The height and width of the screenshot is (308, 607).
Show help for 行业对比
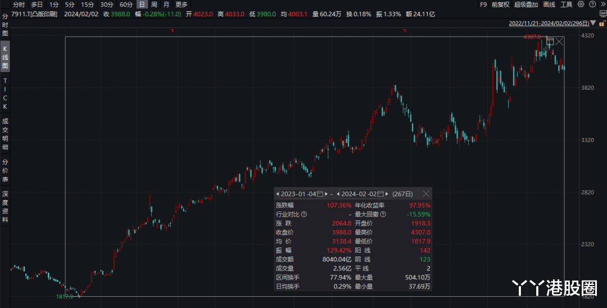click(x=304, y=214)
